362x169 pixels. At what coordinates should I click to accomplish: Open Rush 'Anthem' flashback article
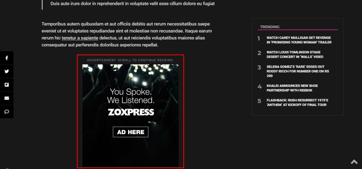pos(297,102)
